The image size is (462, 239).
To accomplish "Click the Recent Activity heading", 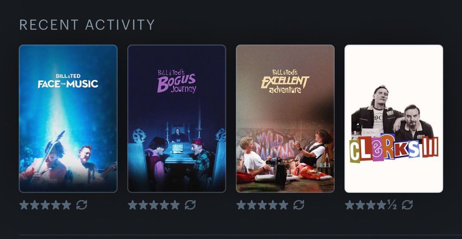I will [87, 25].
